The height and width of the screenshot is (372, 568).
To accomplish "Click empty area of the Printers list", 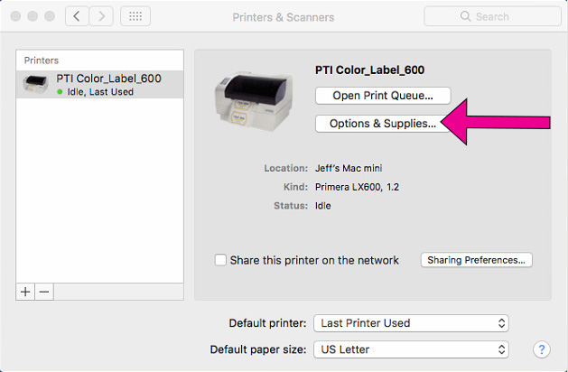I will point(99,191).
